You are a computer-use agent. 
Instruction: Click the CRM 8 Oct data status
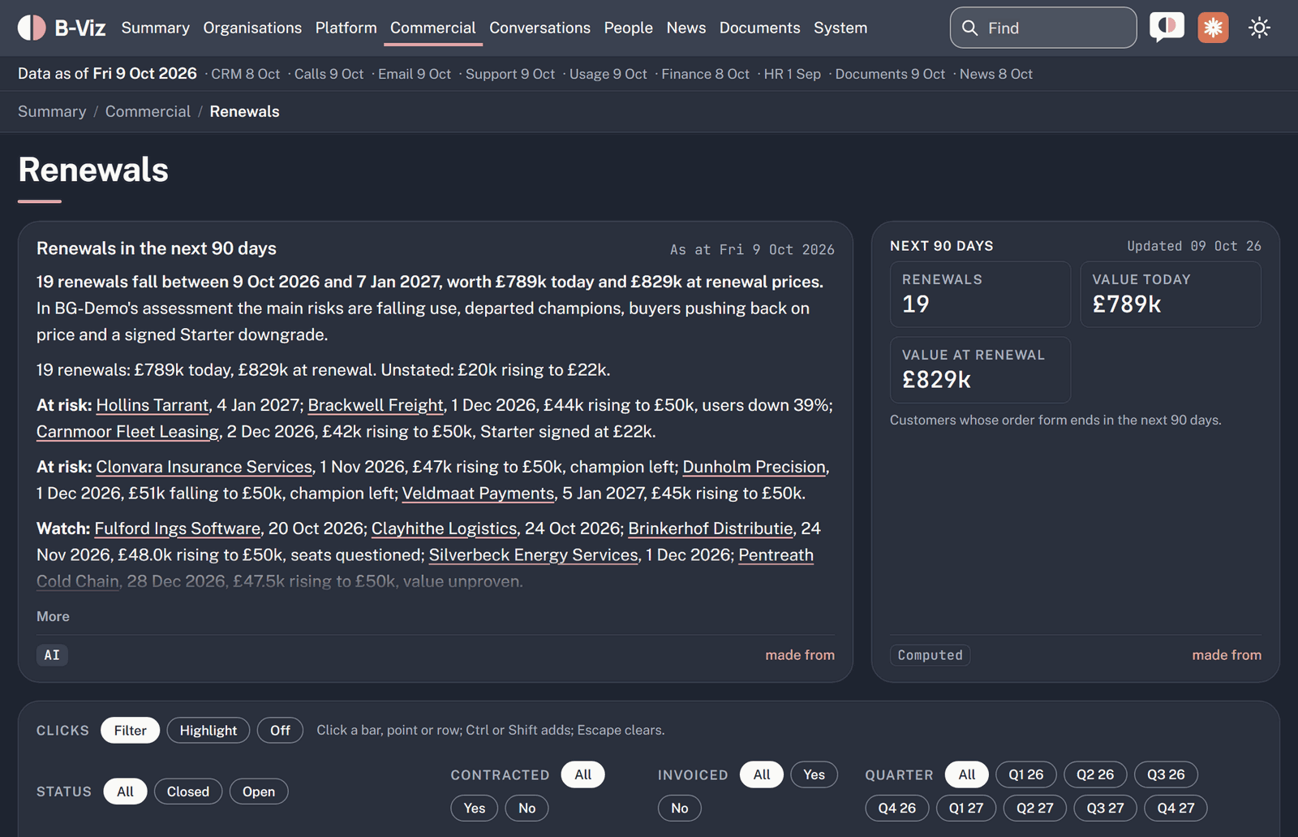246,74
